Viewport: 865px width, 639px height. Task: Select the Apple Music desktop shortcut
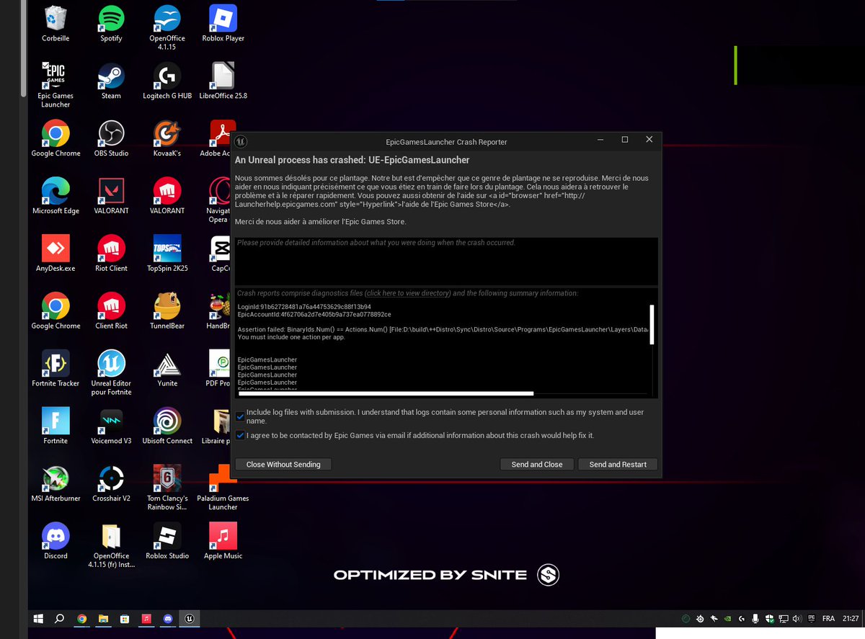pyautogui.click(x=223, y=542)
